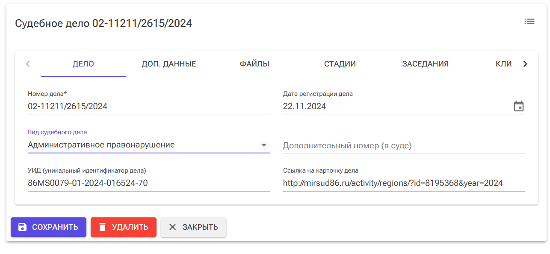Go to the СТАДИИ tab
This screenshot has width=550, height=254.
pyautogui.click(x=340, y=64)
